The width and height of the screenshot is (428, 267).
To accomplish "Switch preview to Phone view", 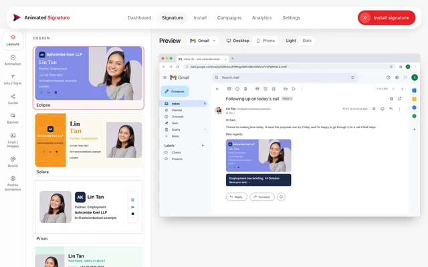I will [265, 41].
